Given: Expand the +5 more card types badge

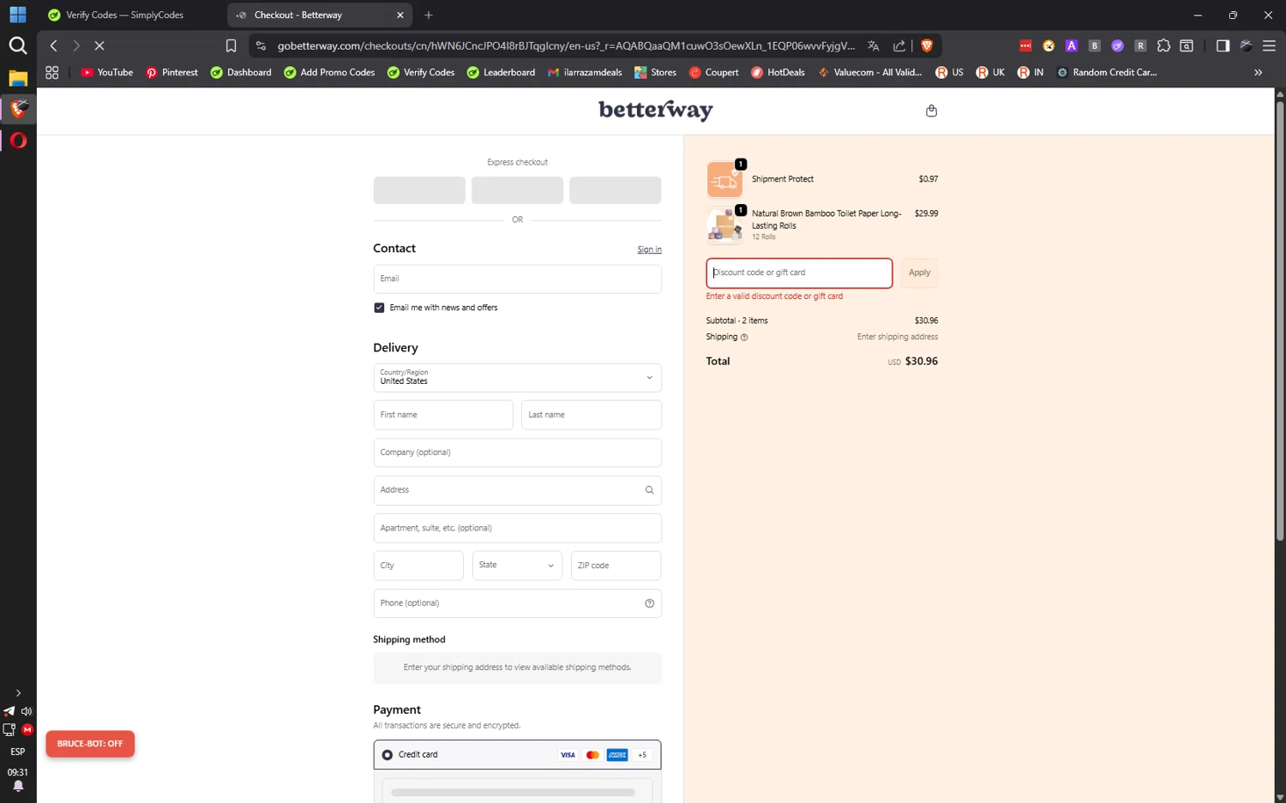Looking at the screenshot, I should (642, 755).
